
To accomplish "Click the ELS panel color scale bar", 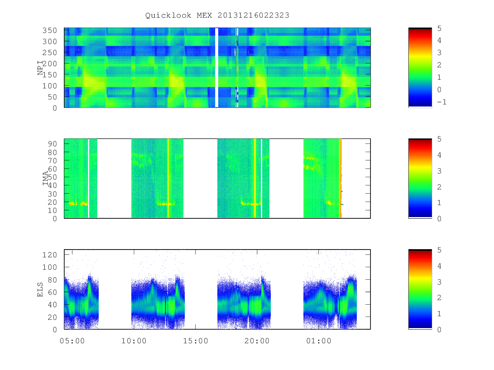I will coord(420,289).
